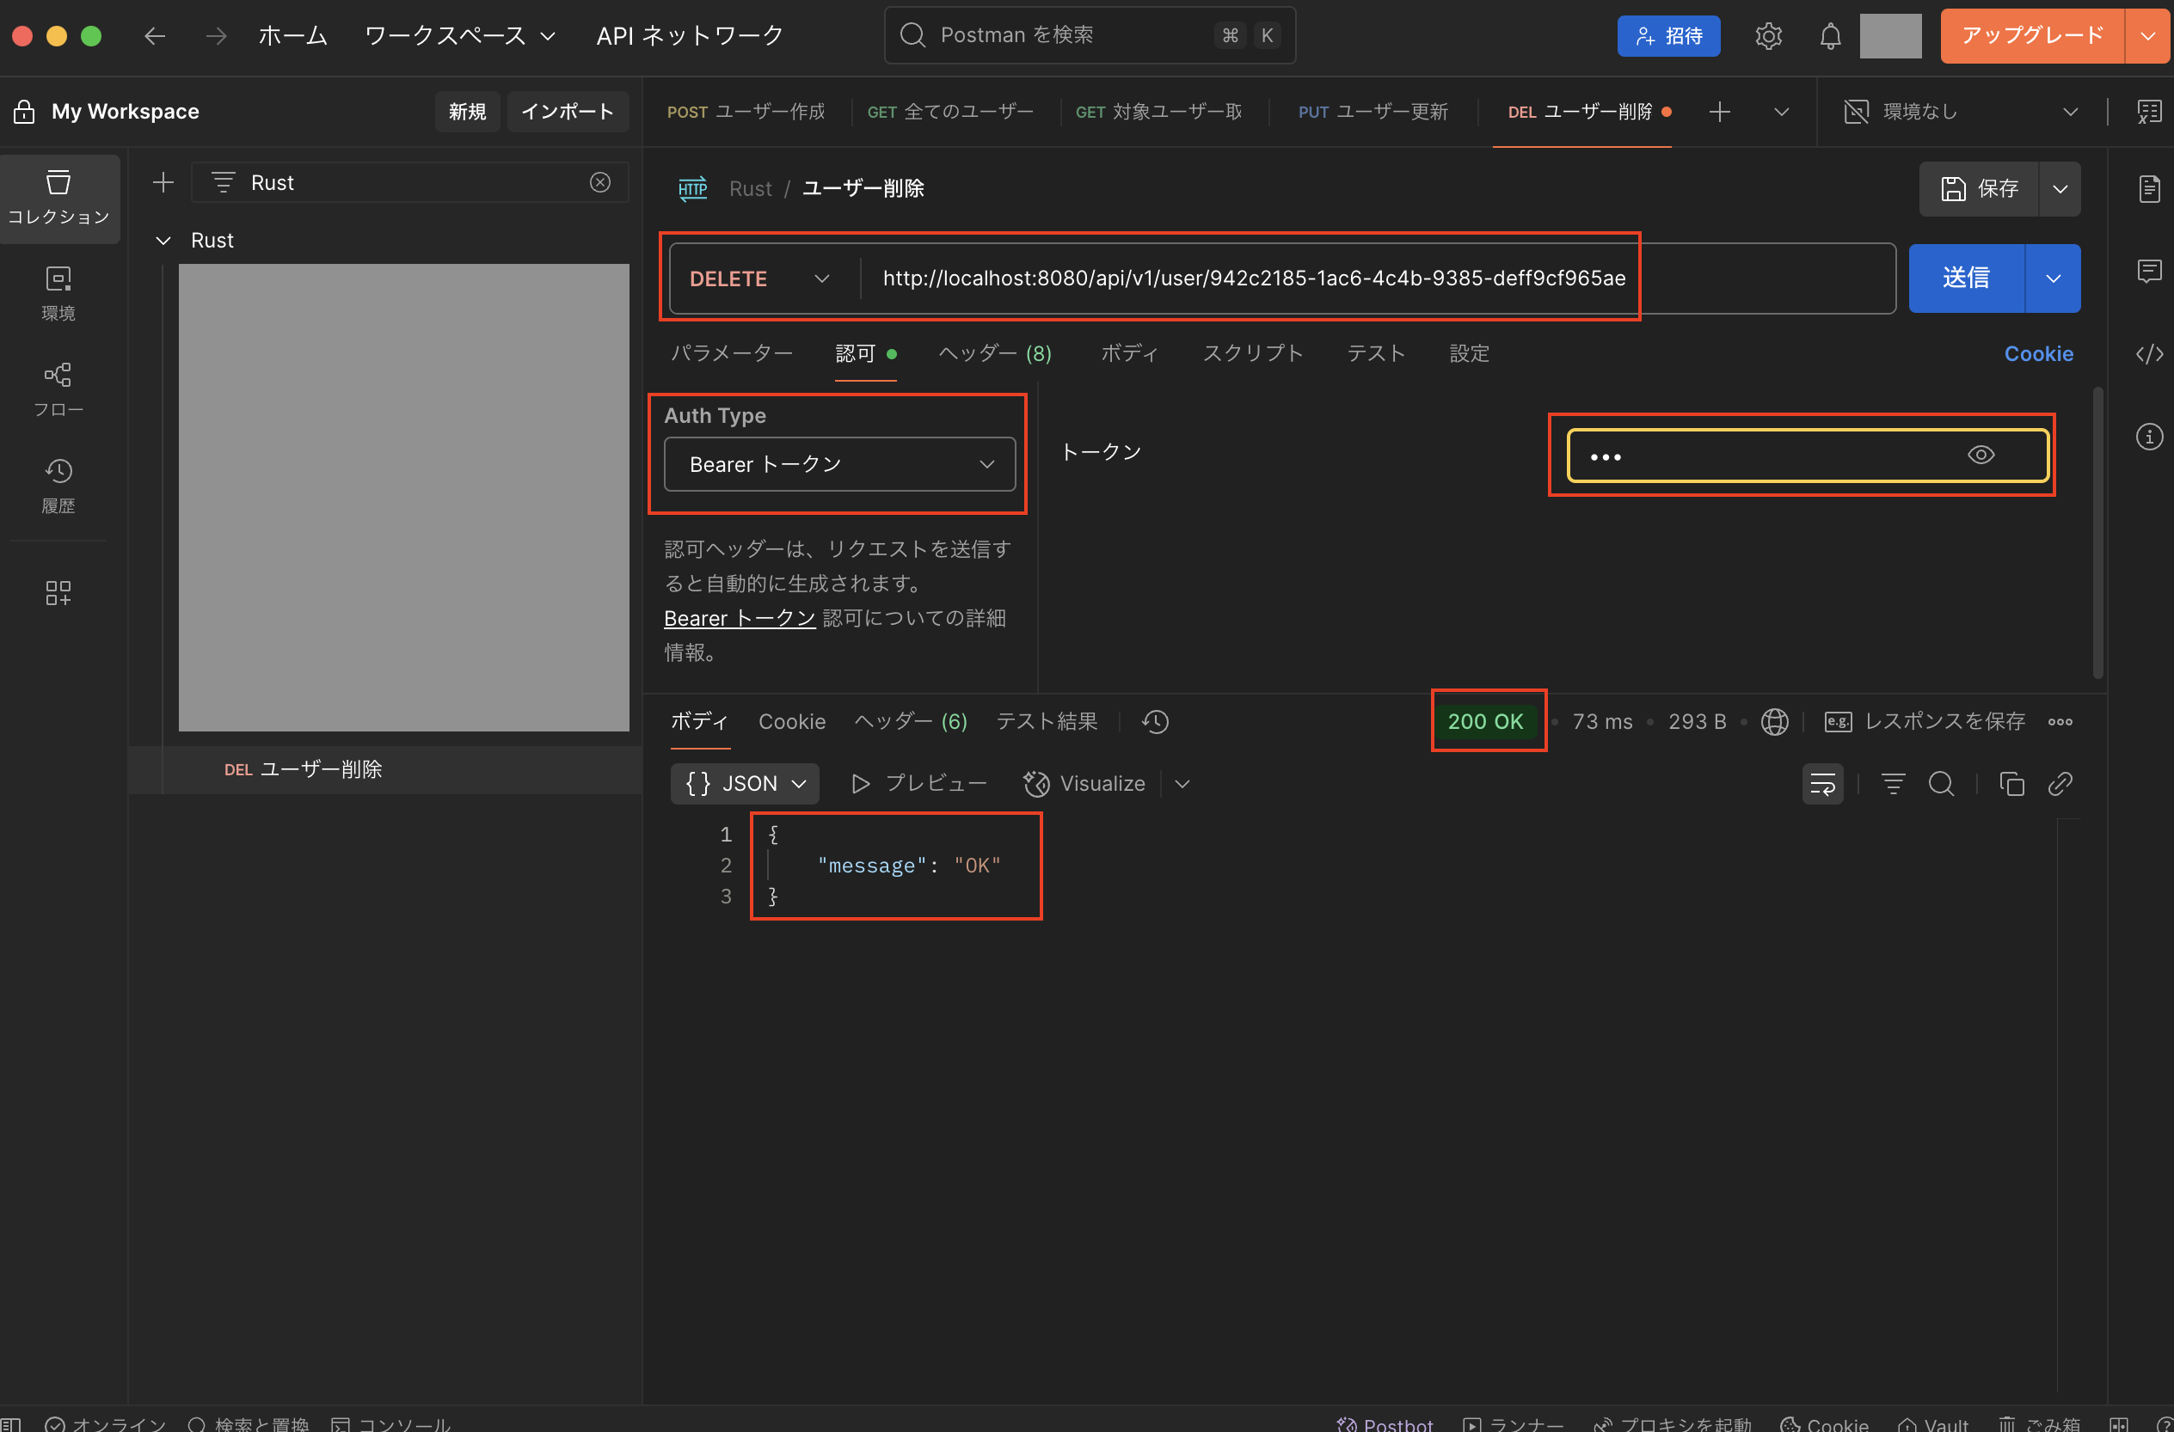Open the configure sidebar apps icon
The width and height of the screenshot is (2174, 1432).
[58, 593]
